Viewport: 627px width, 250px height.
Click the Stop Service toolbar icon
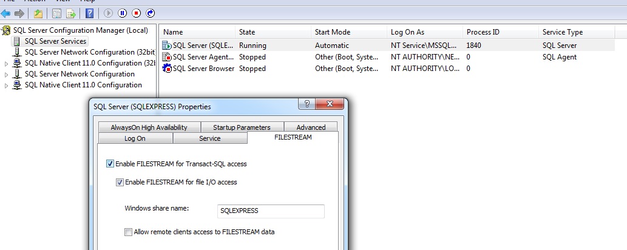[x=137, y=13]
